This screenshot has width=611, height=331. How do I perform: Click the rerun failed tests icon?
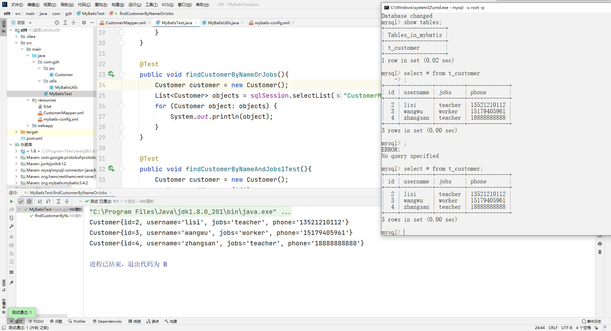pos(11,210)
